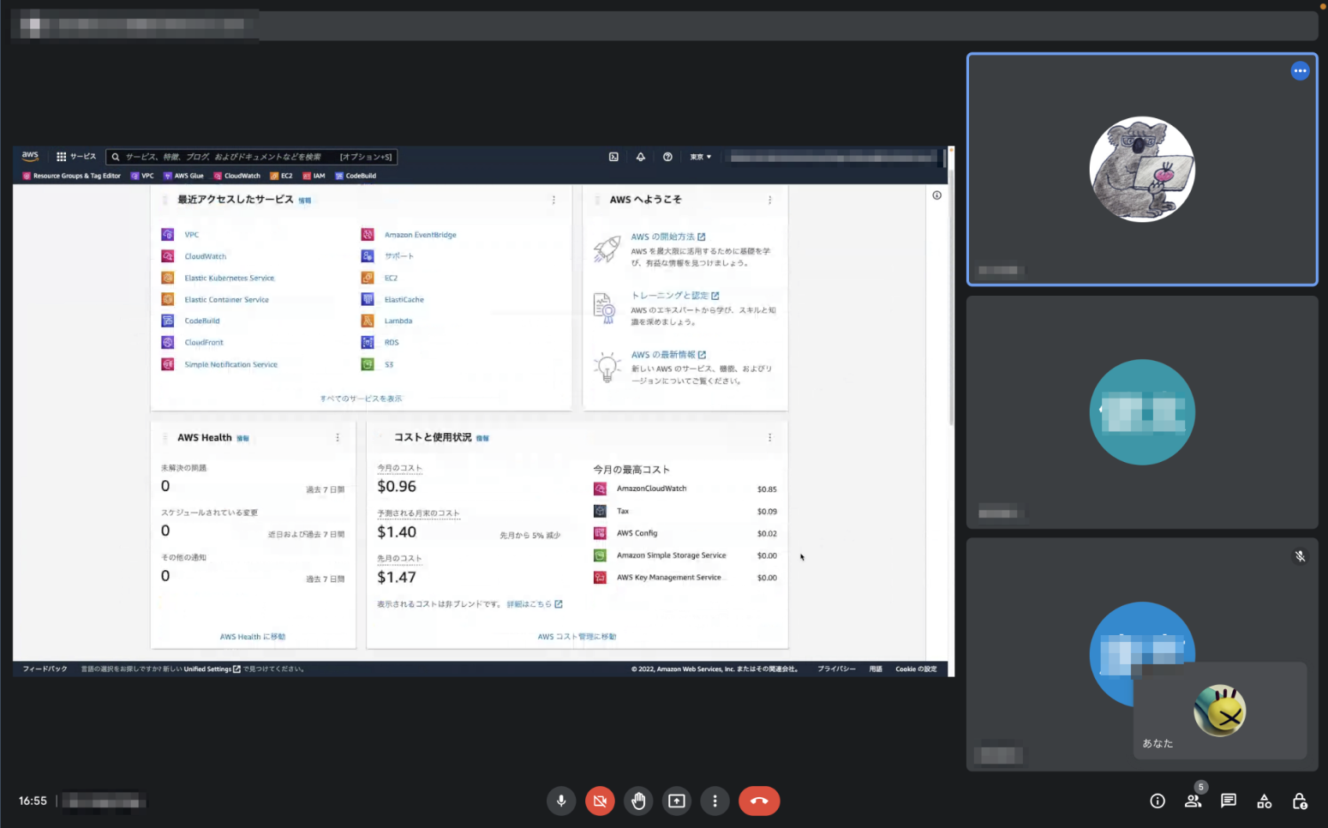Open Elastic Container Service link
This screenshot has width=1328, height=828.
click(x=227, y=300)
